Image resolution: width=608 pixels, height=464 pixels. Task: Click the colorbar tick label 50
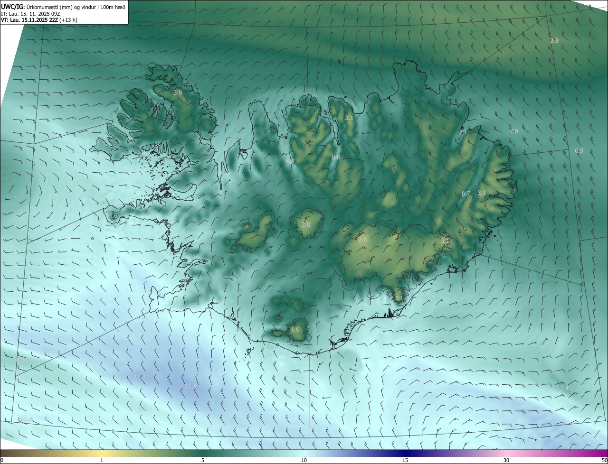(x=604, y=460)
